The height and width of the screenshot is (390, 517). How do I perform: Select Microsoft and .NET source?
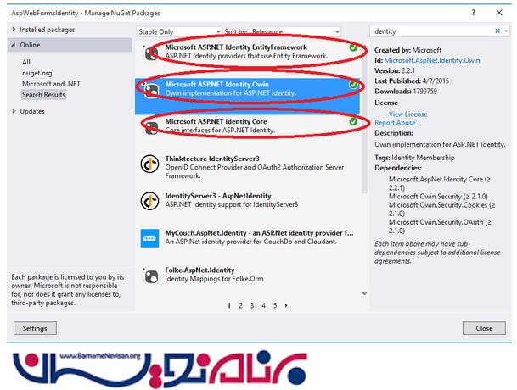(x=52, y=84)
